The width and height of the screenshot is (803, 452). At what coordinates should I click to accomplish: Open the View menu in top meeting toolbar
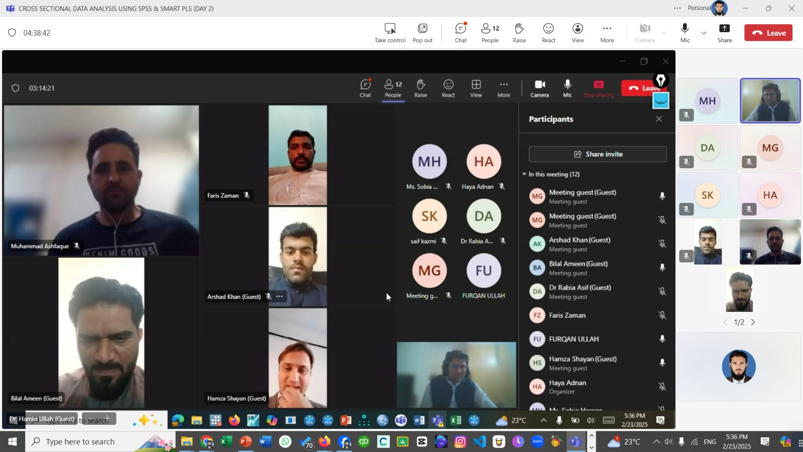pos(578,33)
